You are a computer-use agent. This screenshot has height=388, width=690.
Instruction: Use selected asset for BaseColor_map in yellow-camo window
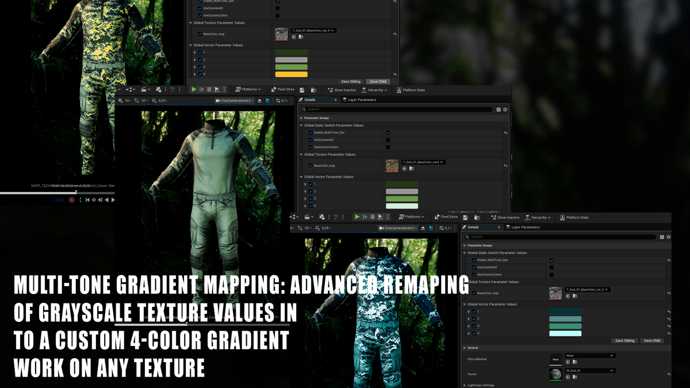(294, 37)
